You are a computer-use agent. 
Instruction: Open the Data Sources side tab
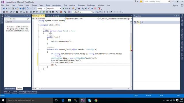(2, 19)
